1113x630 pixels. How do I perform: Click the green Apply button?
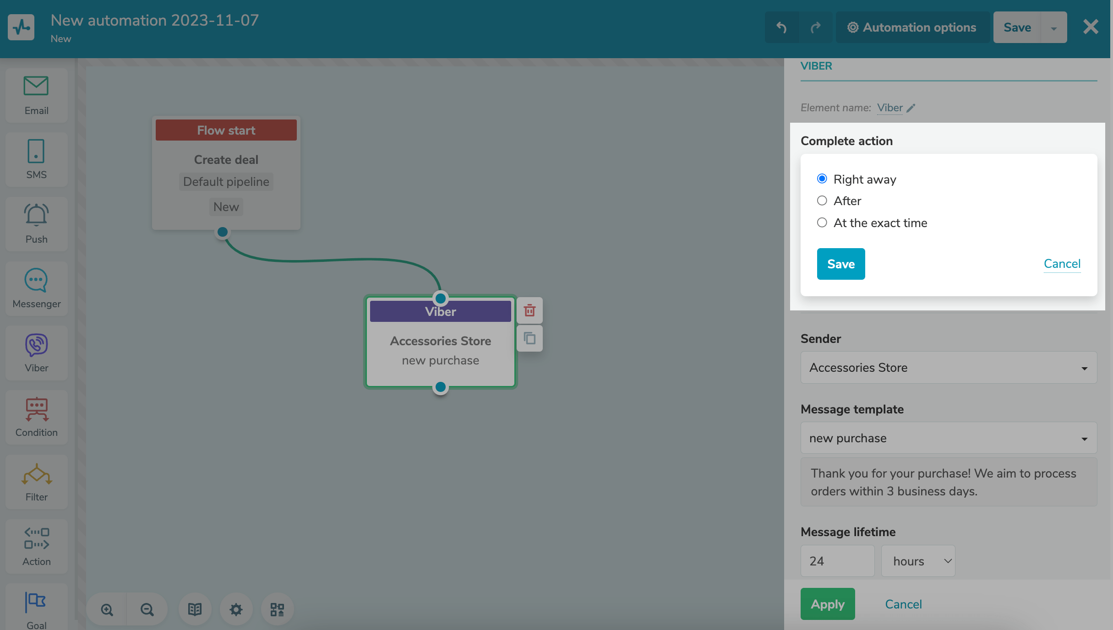point(827,604)
